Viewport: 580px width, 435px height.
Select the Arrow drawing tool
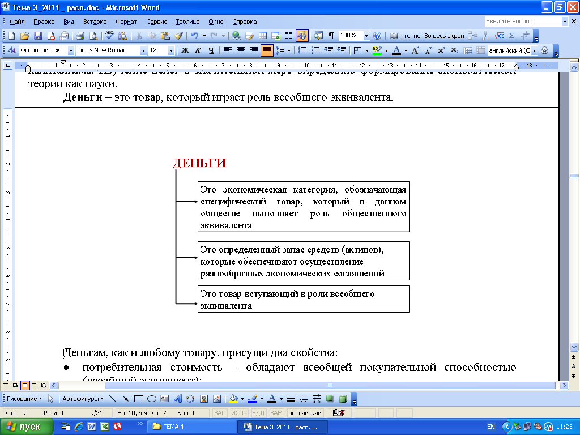pyautogui.click(x=125, y=399)
